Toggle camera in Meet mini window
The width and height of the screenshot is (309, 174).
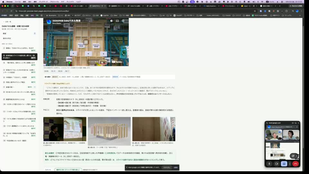[277, 164]
